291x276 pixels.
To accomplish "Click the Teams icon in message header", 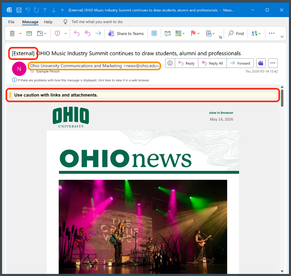I will [261, 63].
